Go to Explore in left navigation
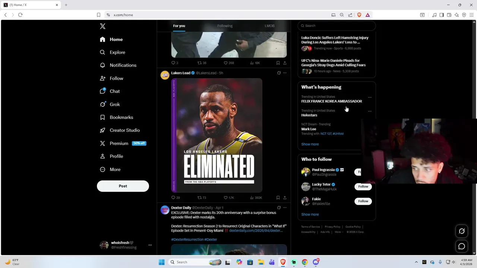The height and width of the screenshot is (268, 477). point(113,52)
